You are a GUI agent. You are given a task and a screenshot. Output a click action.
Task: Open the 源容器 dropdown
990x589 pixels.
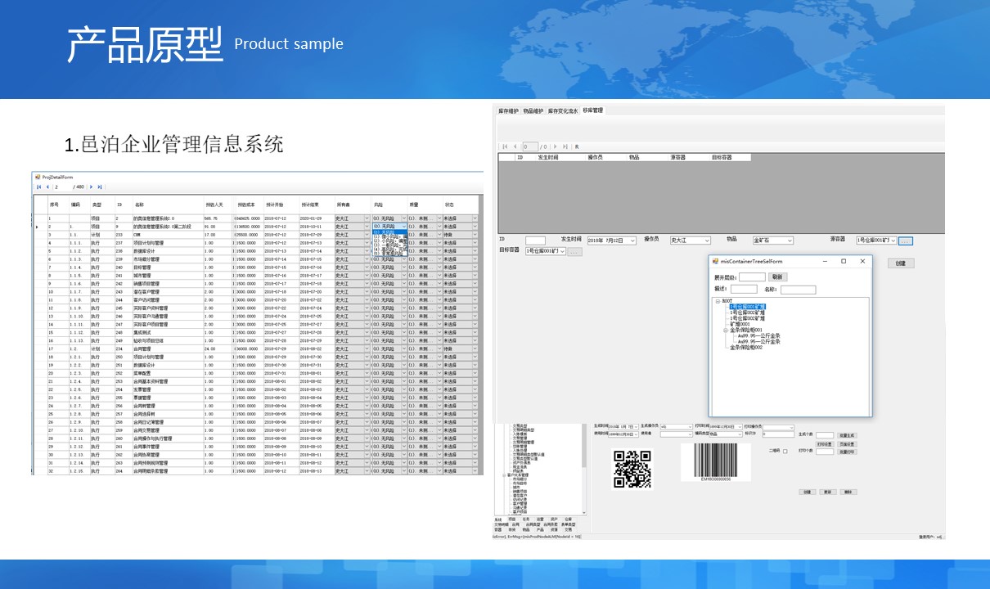tap(893, 241)
